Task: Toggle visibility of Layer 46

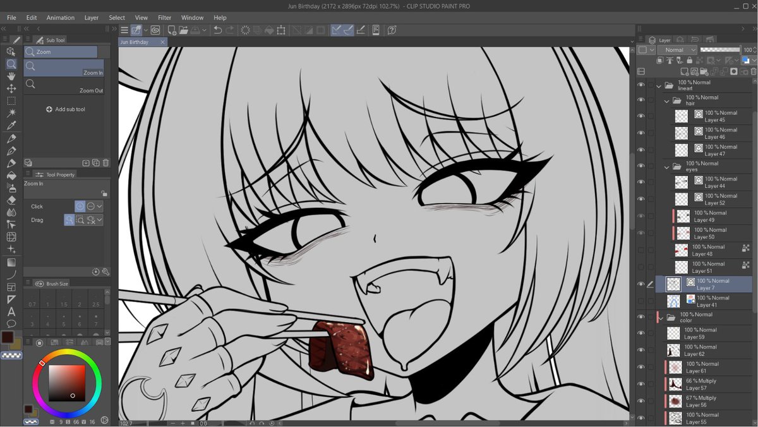Action: click(641, 133)
